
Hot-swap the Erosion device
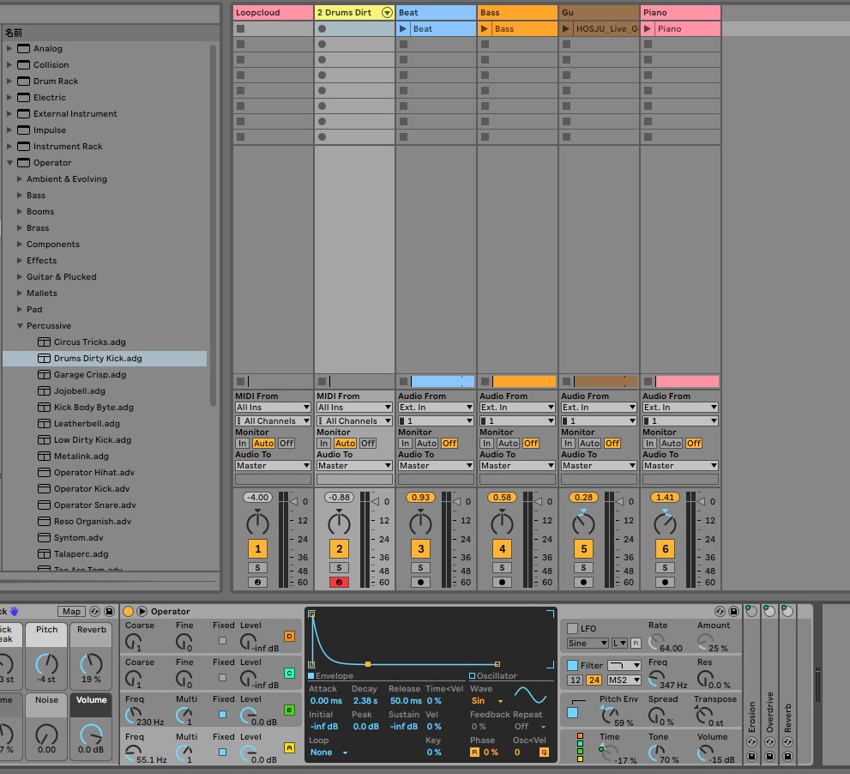point(751,741)
